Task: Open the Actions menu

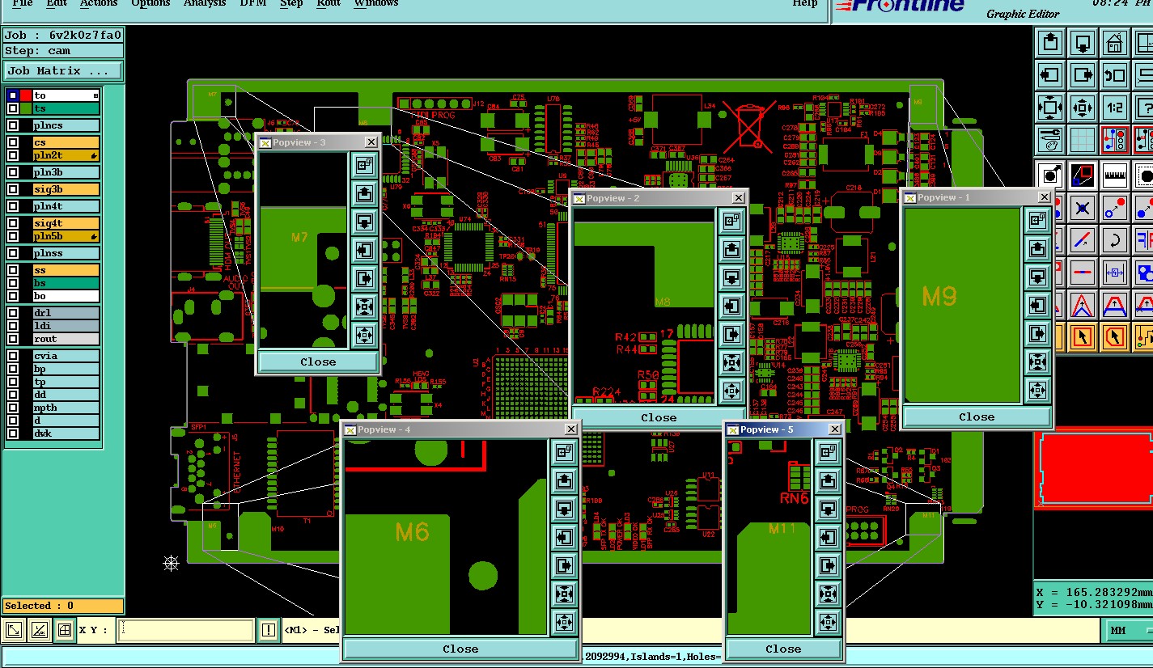Action: click(99, 3)
